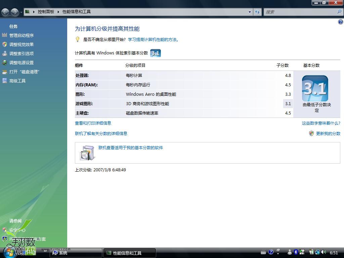
Task: Open 查看和打印详细信息 link
Action: tap(93, 123)
